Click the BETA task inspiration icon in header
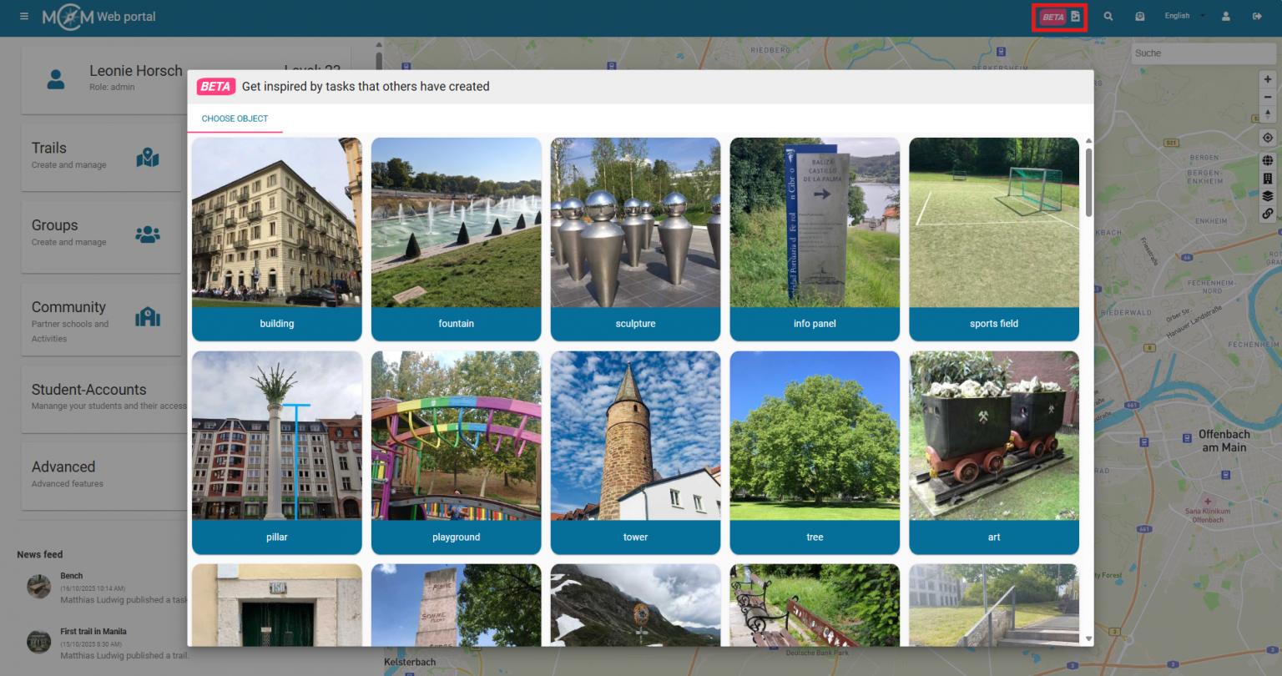Viewport: 1282px width, 676px height. [x=1058, y=16]
